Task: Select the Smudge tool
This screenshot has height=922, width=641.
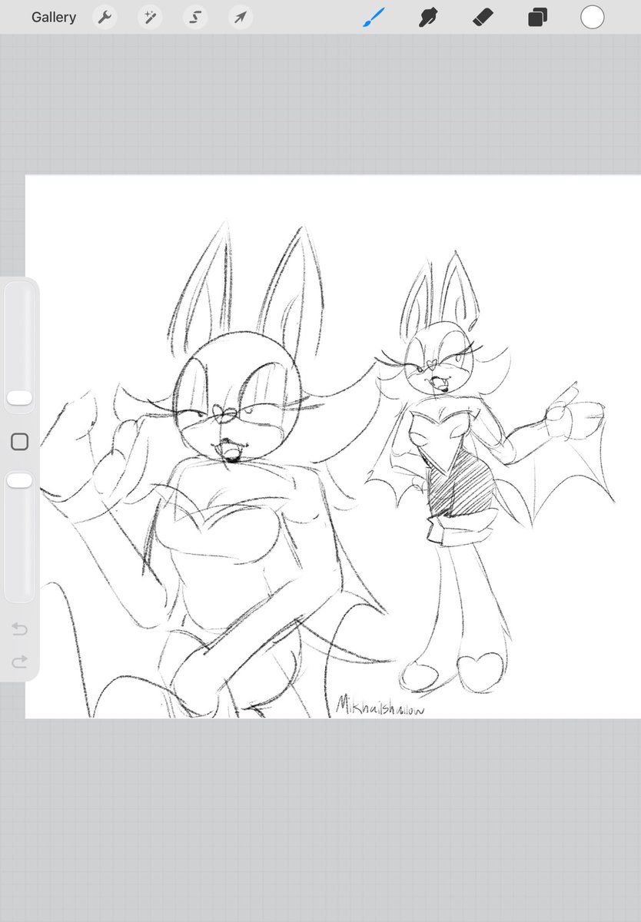Action: point(428,17)
